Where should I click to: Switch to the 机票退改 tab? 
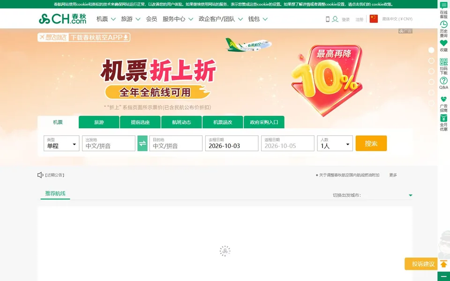coord(223,122)
